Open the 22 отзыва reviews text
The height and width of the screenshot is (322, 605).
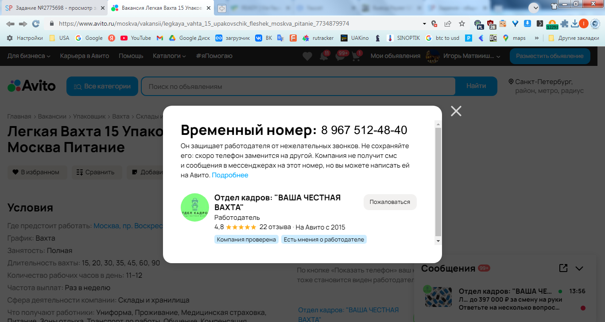[x=275, y=227]
